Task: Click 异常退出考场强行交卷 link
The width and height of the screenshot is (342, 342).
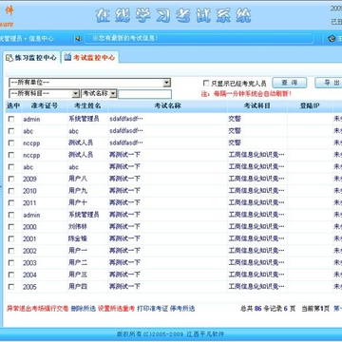Action: [38, 309]
